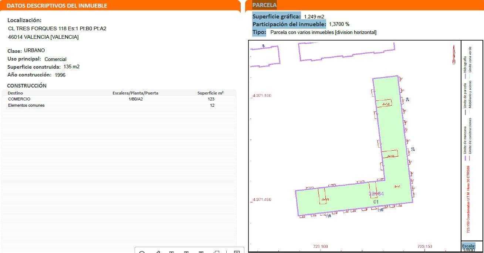
Task: Select the 'Elementos comunes' table row
Action: 26,105
